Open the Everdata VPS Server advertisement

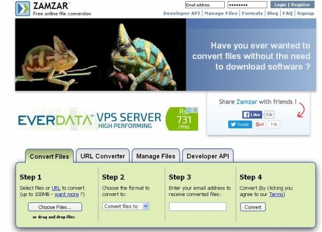pyautogui.click(x=107, y=119)
